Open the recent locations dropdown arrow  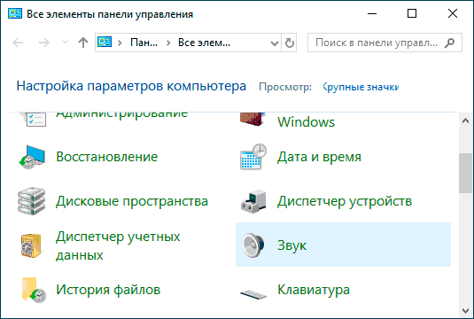tap(65, 43)
